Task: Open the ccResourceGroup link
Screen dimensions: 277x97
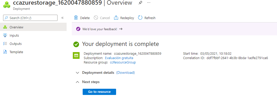Action: point(123,62)
